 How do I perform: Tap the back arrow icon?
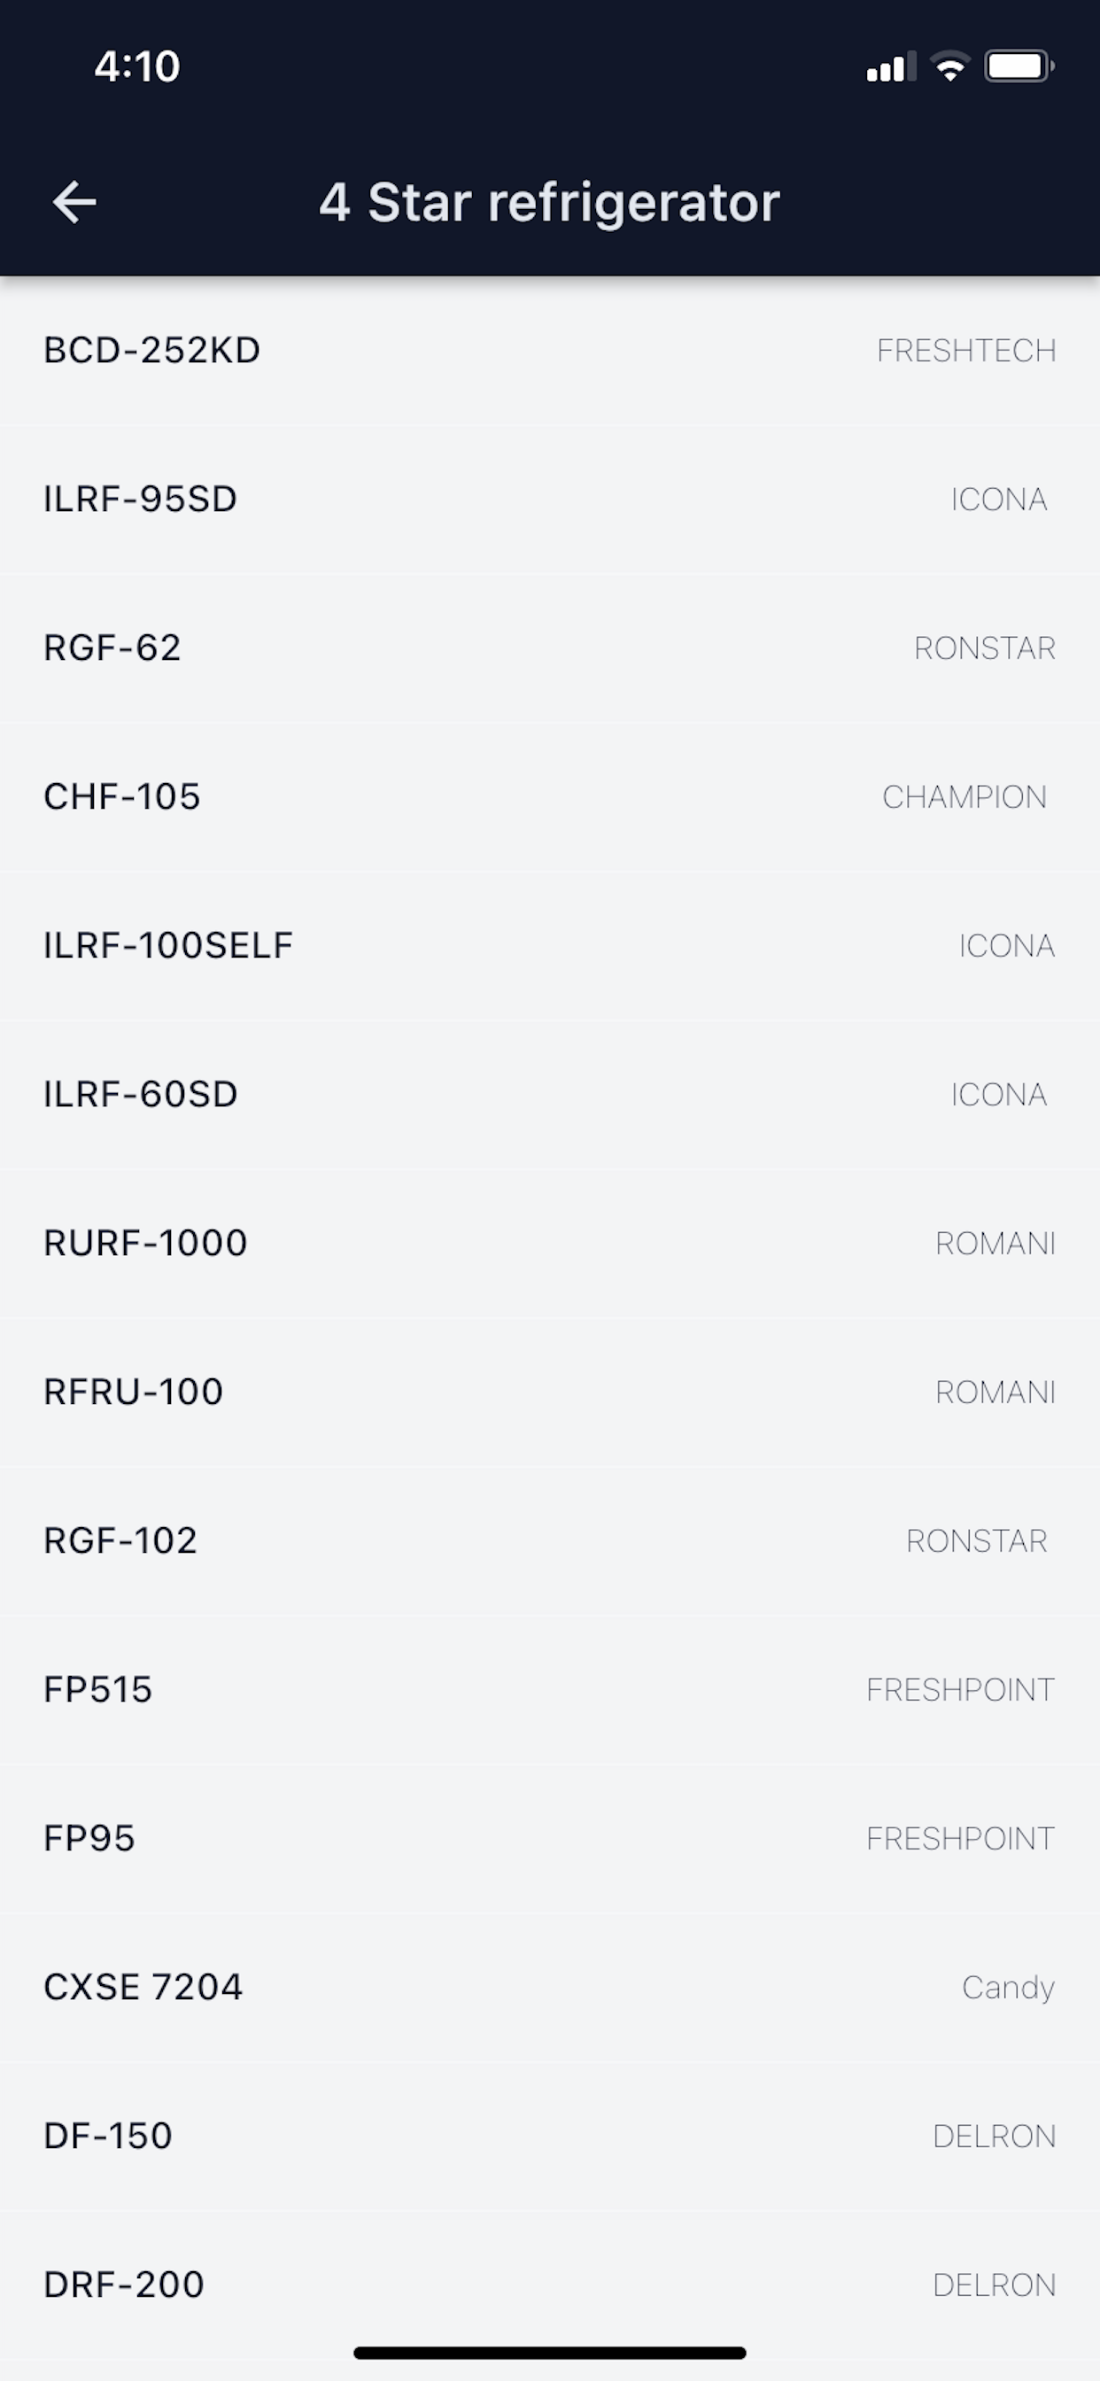coord(75,203)
